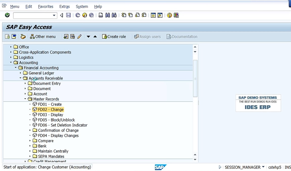Open the Help menu
This screenshot has width=291, height=171.
[98, 7]
